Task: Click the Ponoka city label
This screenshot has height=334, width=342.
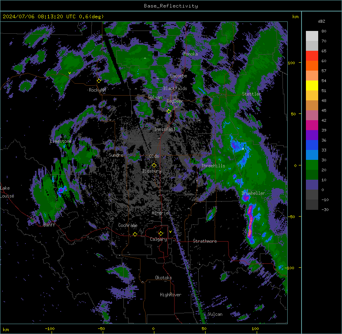Action: pyautogui.click(x=190, y=54)
